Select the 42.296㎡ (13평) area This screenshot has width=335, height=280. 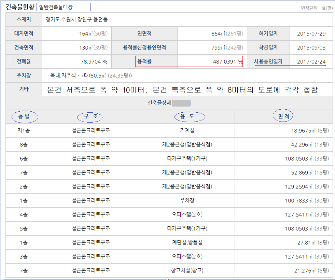tap(310, 144)
